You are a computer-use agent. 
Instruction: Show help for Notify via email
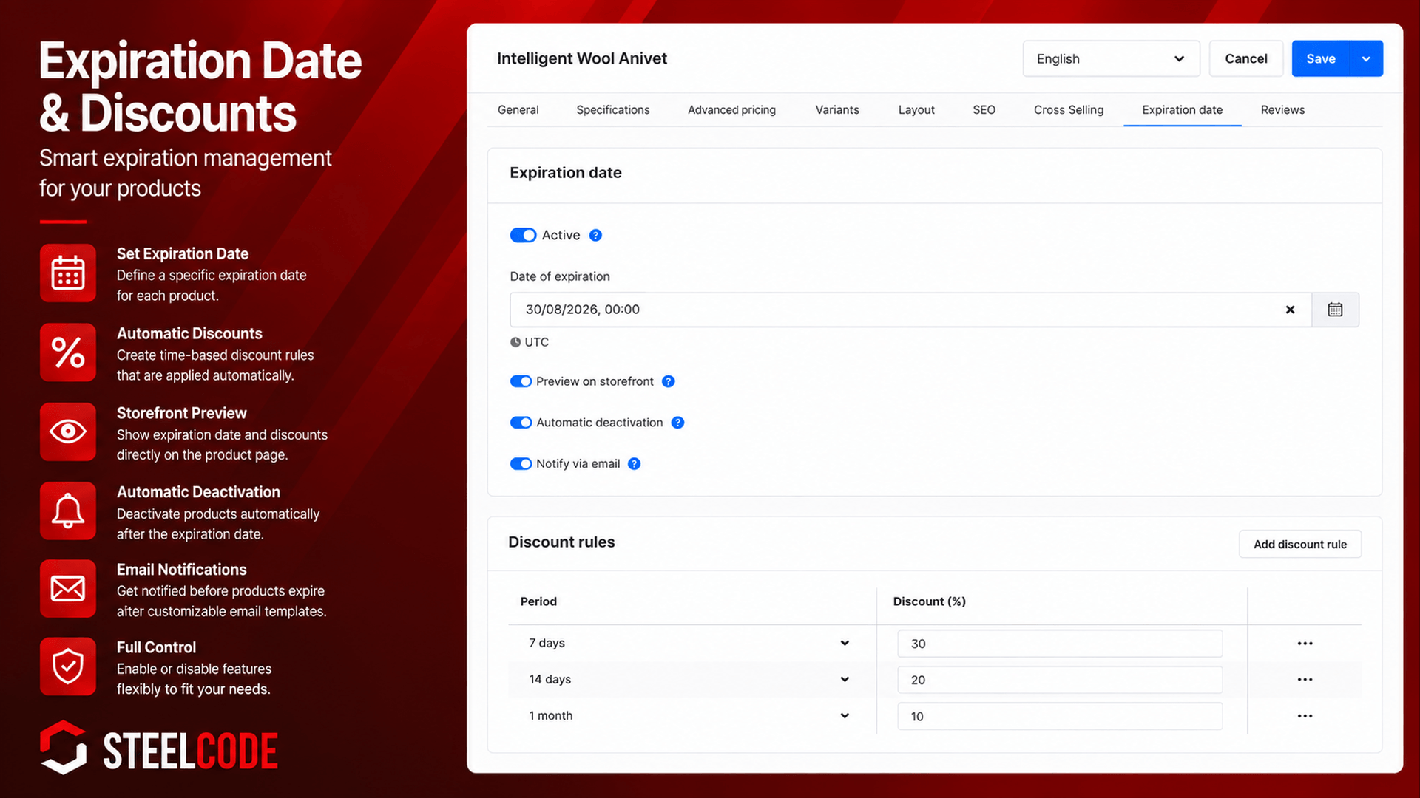pyautogui.click(x=634, y=464)
